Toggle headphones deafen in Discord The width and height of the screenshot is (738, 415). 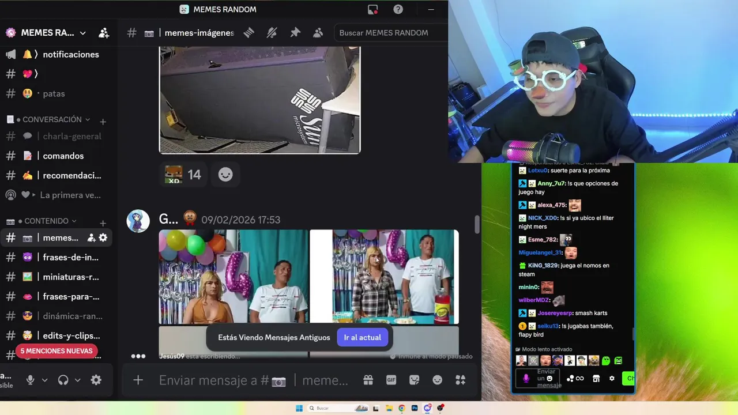(63, 380)
